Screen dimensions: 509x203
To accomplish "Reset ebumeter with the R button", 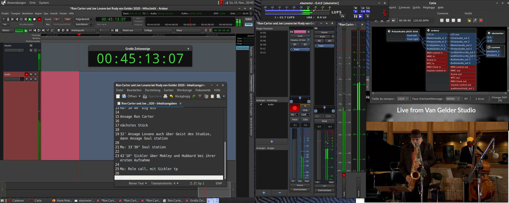I will (368, 16).
